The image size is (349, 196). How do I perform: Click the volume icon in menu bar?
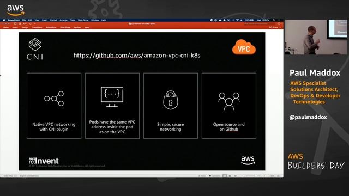point(242,20)
